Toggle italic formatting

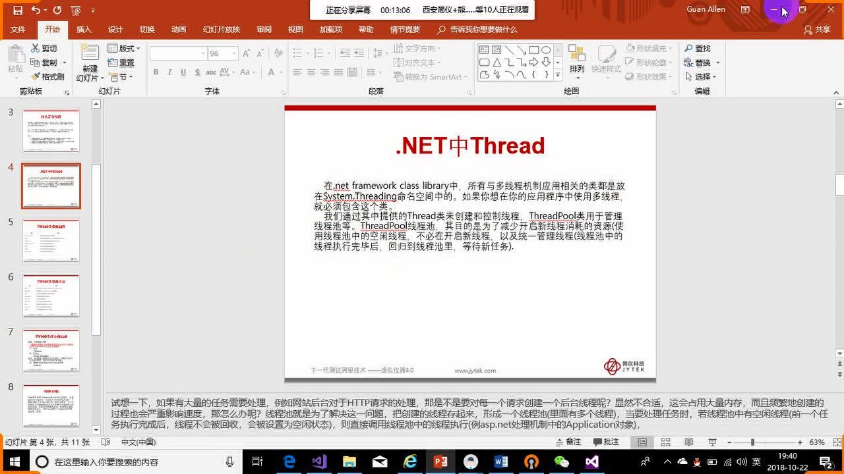(169, 72)
